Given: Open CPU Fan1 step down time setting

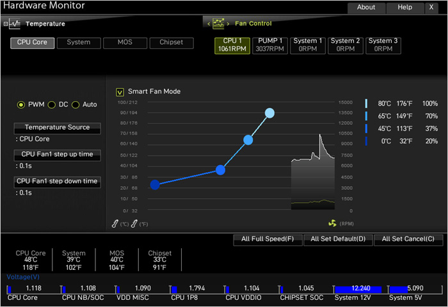Looking at the screenshot, I should click(57, 182).
